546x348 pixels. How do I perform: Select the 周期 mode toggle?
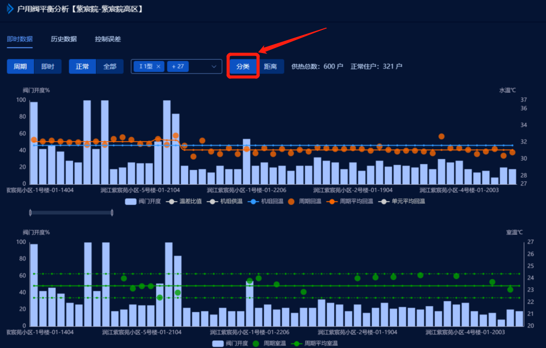click(x=20, y=66)
